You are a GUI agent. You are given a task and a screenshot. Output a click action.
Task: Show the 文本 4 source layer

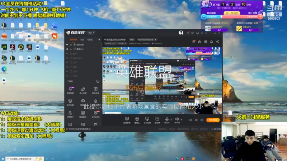(x=67, y=71)
